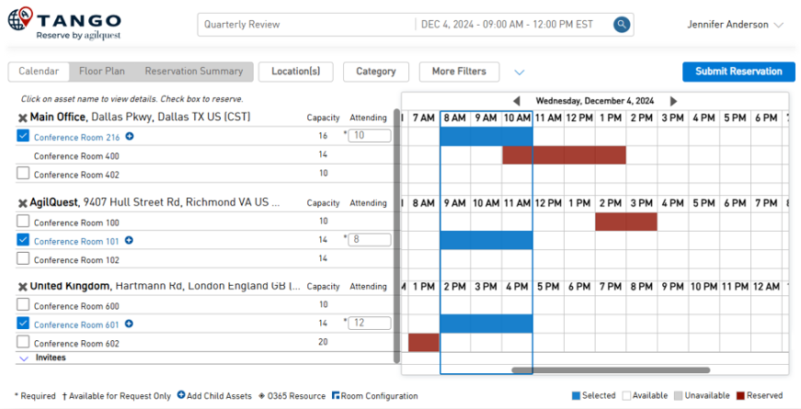Switch to the Floor Plan tab
801x409 pixels.
(102, 71)
